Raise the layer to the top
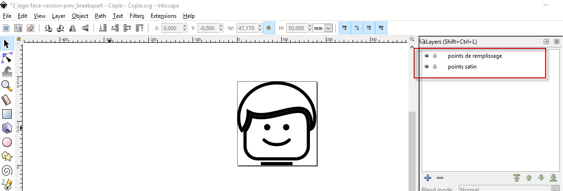The width and height of the screenshot is (563, 191). click(517, 178)
